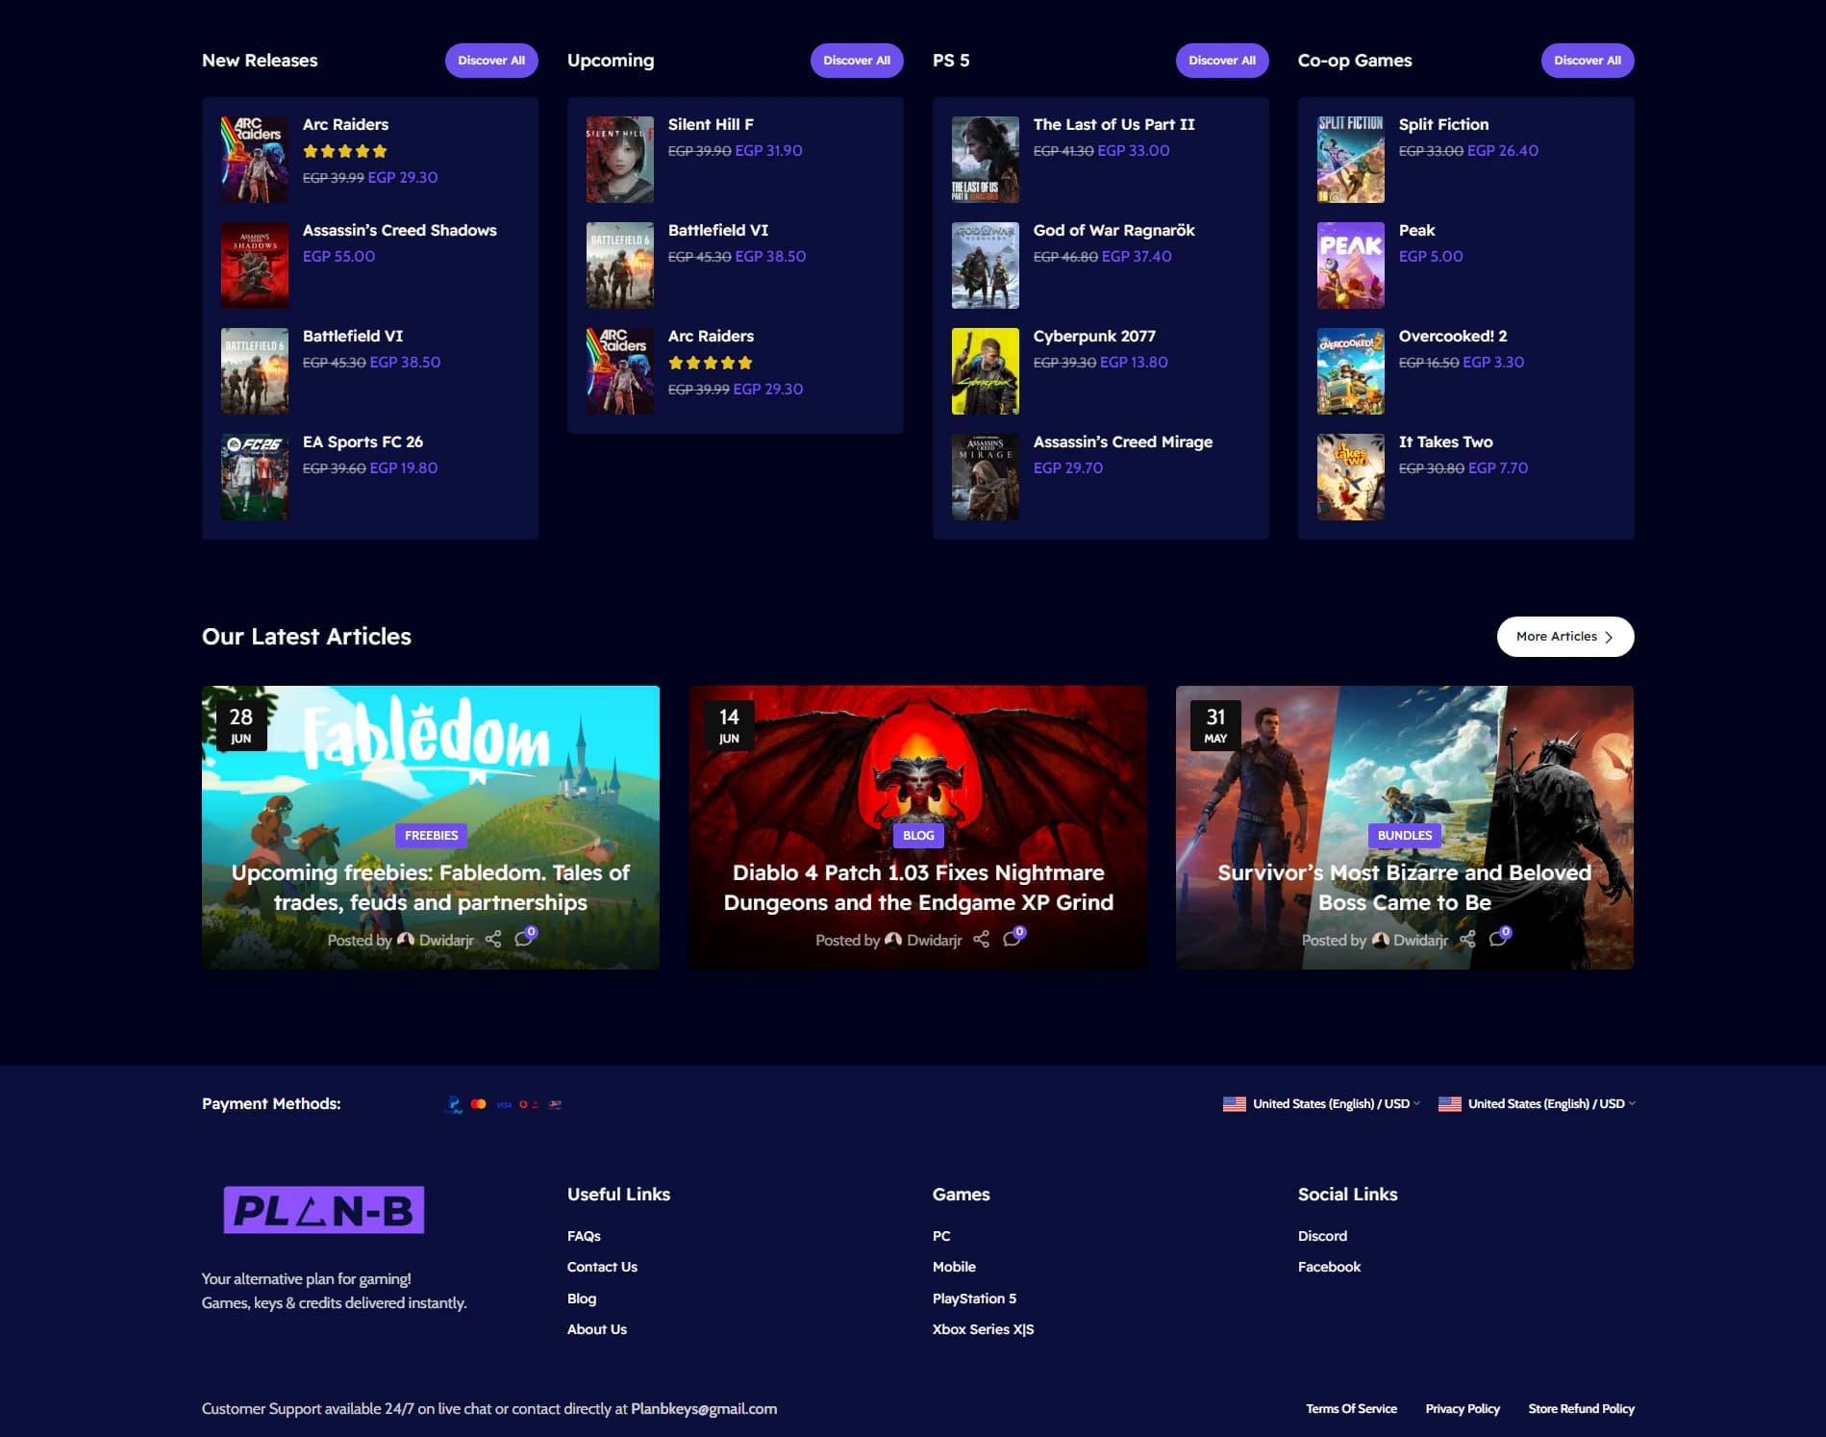The height and width of the screenshot is (1437, 1826).
Task: Read the Diablo 4 Patch 1.03 article headline
Action: [918, 887]
